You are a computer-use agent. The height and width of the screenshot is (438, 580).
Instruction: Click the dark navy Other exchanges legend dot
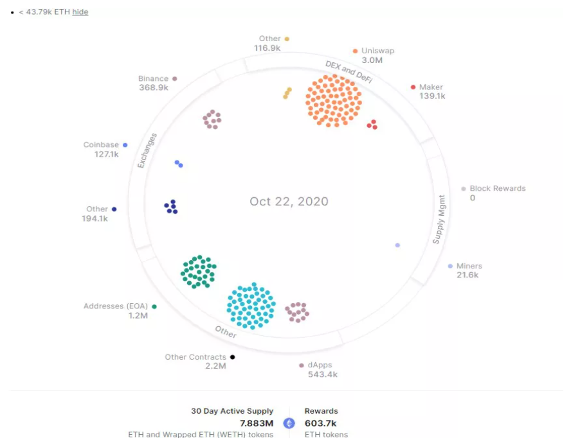[114, 209]
